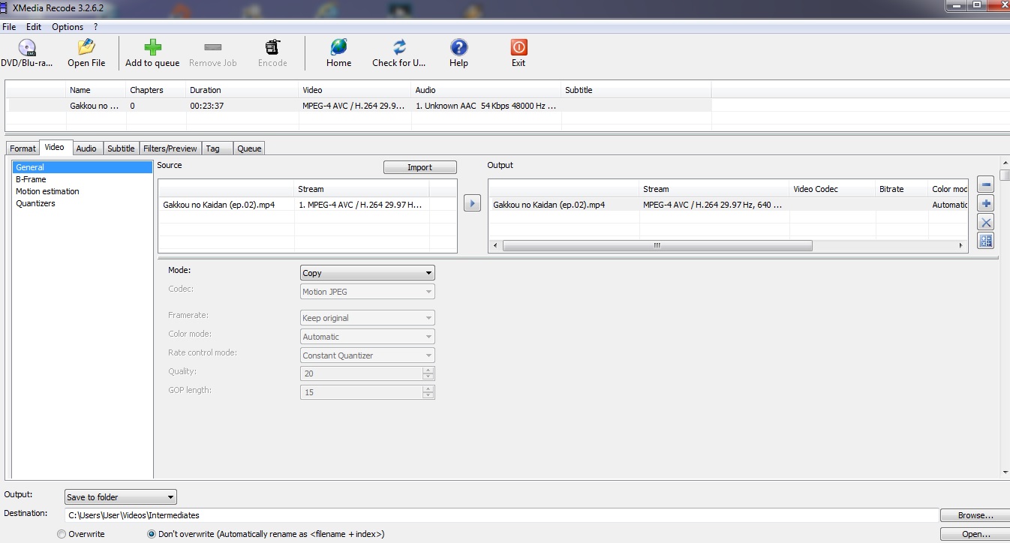
Task: Click the Bitrate column header in Output
Action: 902,189
